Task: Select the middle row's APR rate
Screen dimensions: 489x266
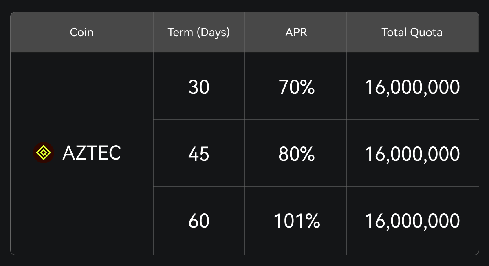Action: pyautogui.click(x=296, y=154)
